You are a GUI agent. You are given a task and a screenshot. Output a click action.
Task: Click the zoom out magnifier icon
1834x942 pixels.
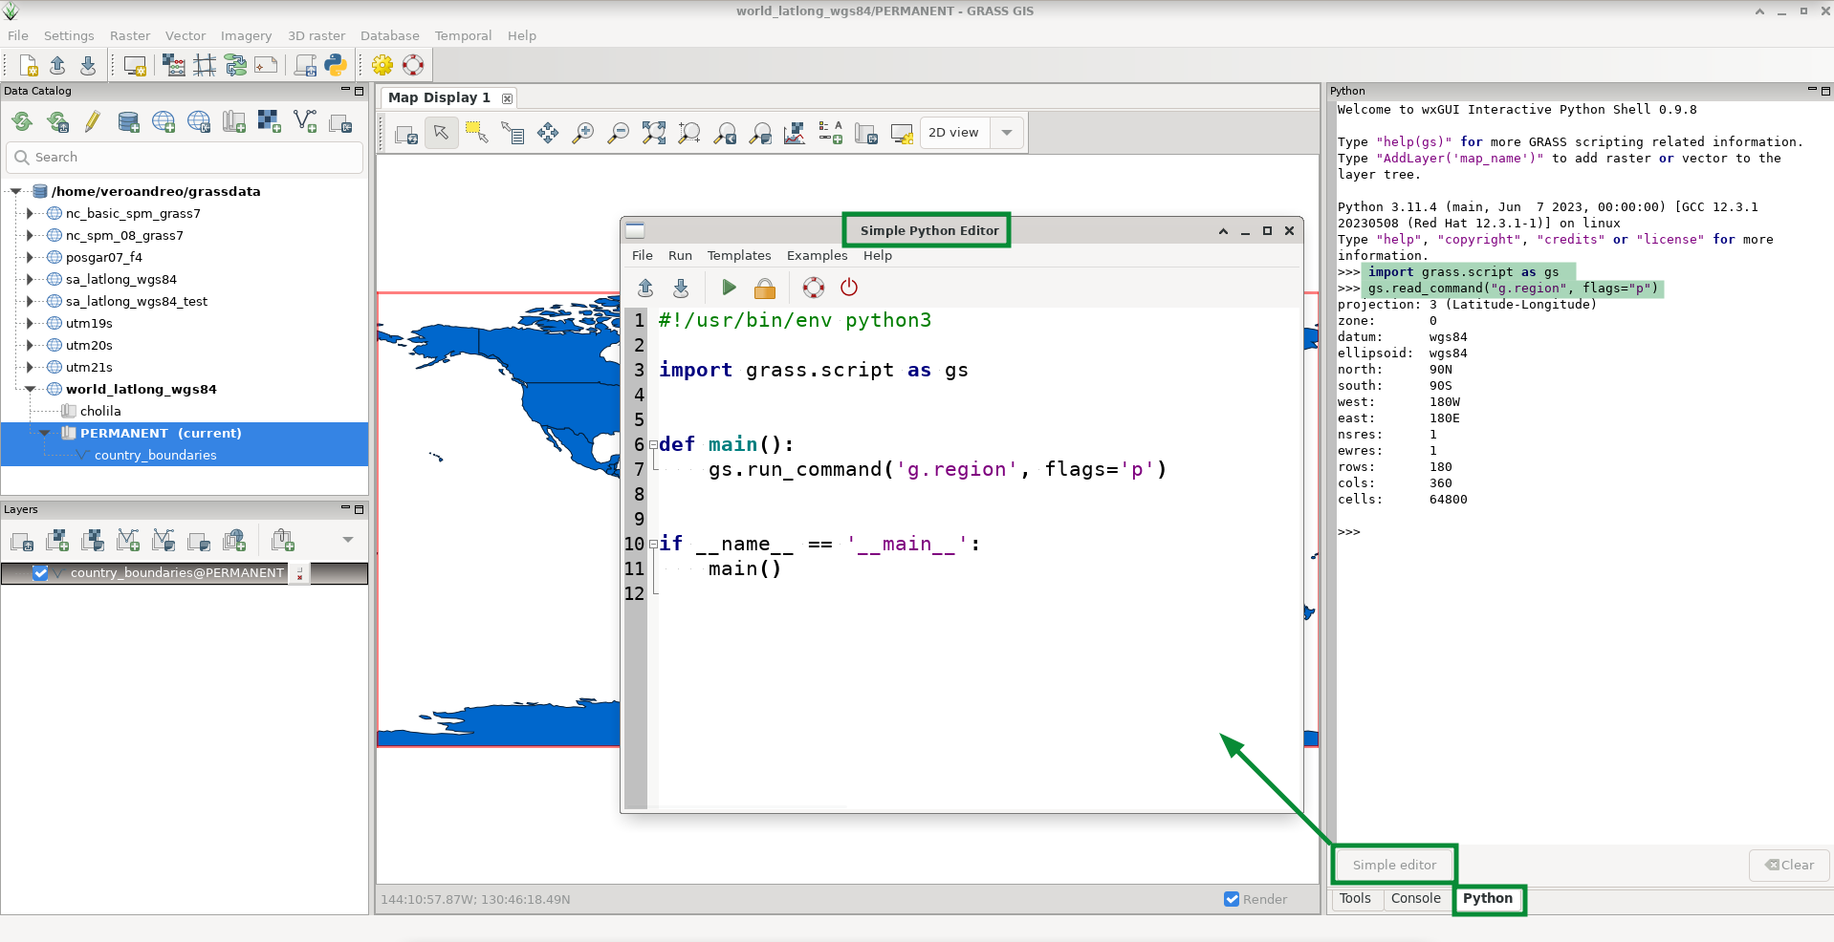(619, 133)
